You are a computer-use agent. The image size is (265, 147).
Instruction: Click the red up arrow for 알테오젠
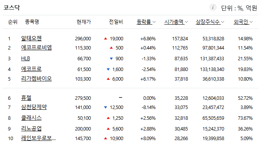106,38
